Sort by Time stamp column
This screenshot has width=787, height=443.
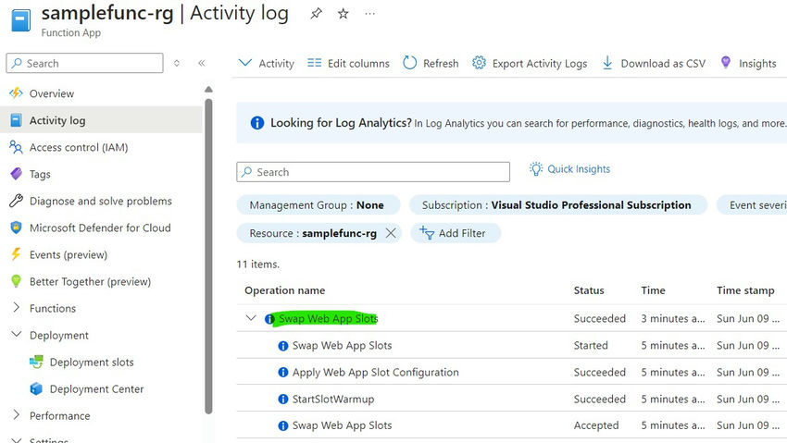pyautogui.click(x=745, y=290)
